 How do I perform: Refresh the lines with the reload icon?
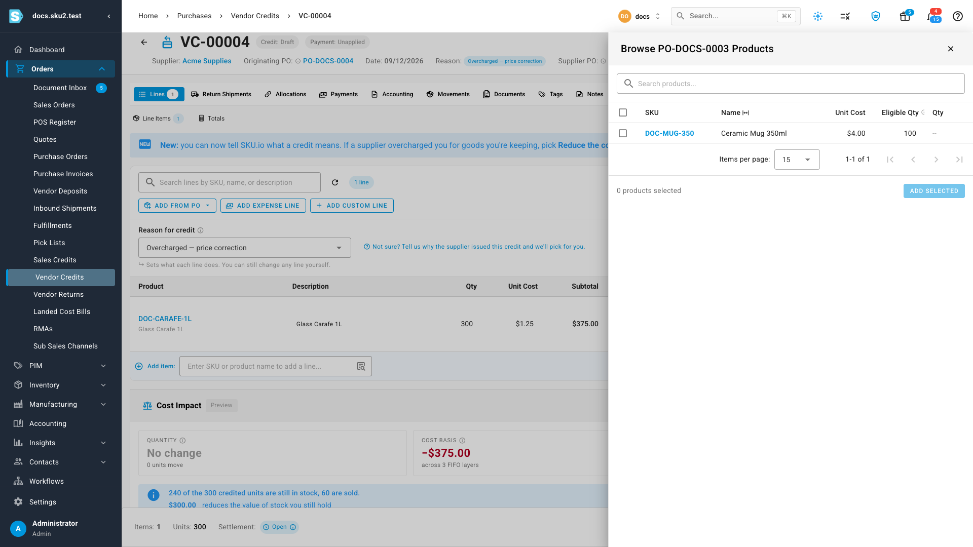(335, 182)
